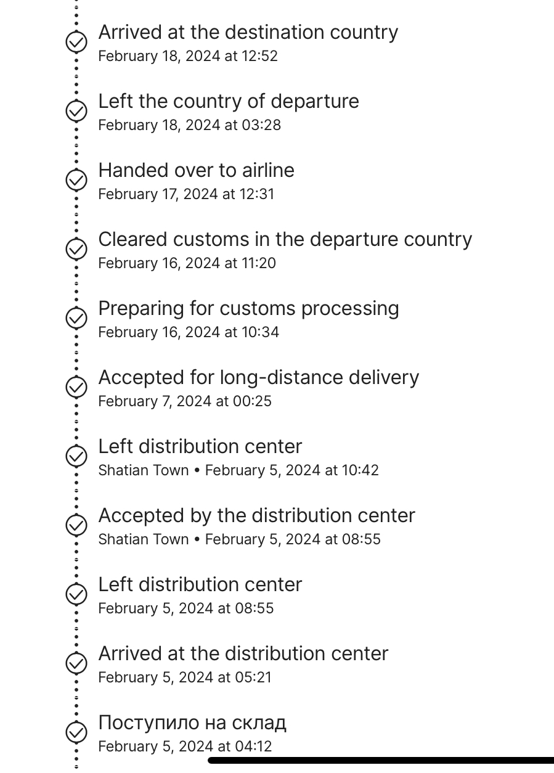This screenshot has width=554, height=773.
Task: Tap the February 18, 2024 at 03:28 timestamp
Action: point(190,125)
